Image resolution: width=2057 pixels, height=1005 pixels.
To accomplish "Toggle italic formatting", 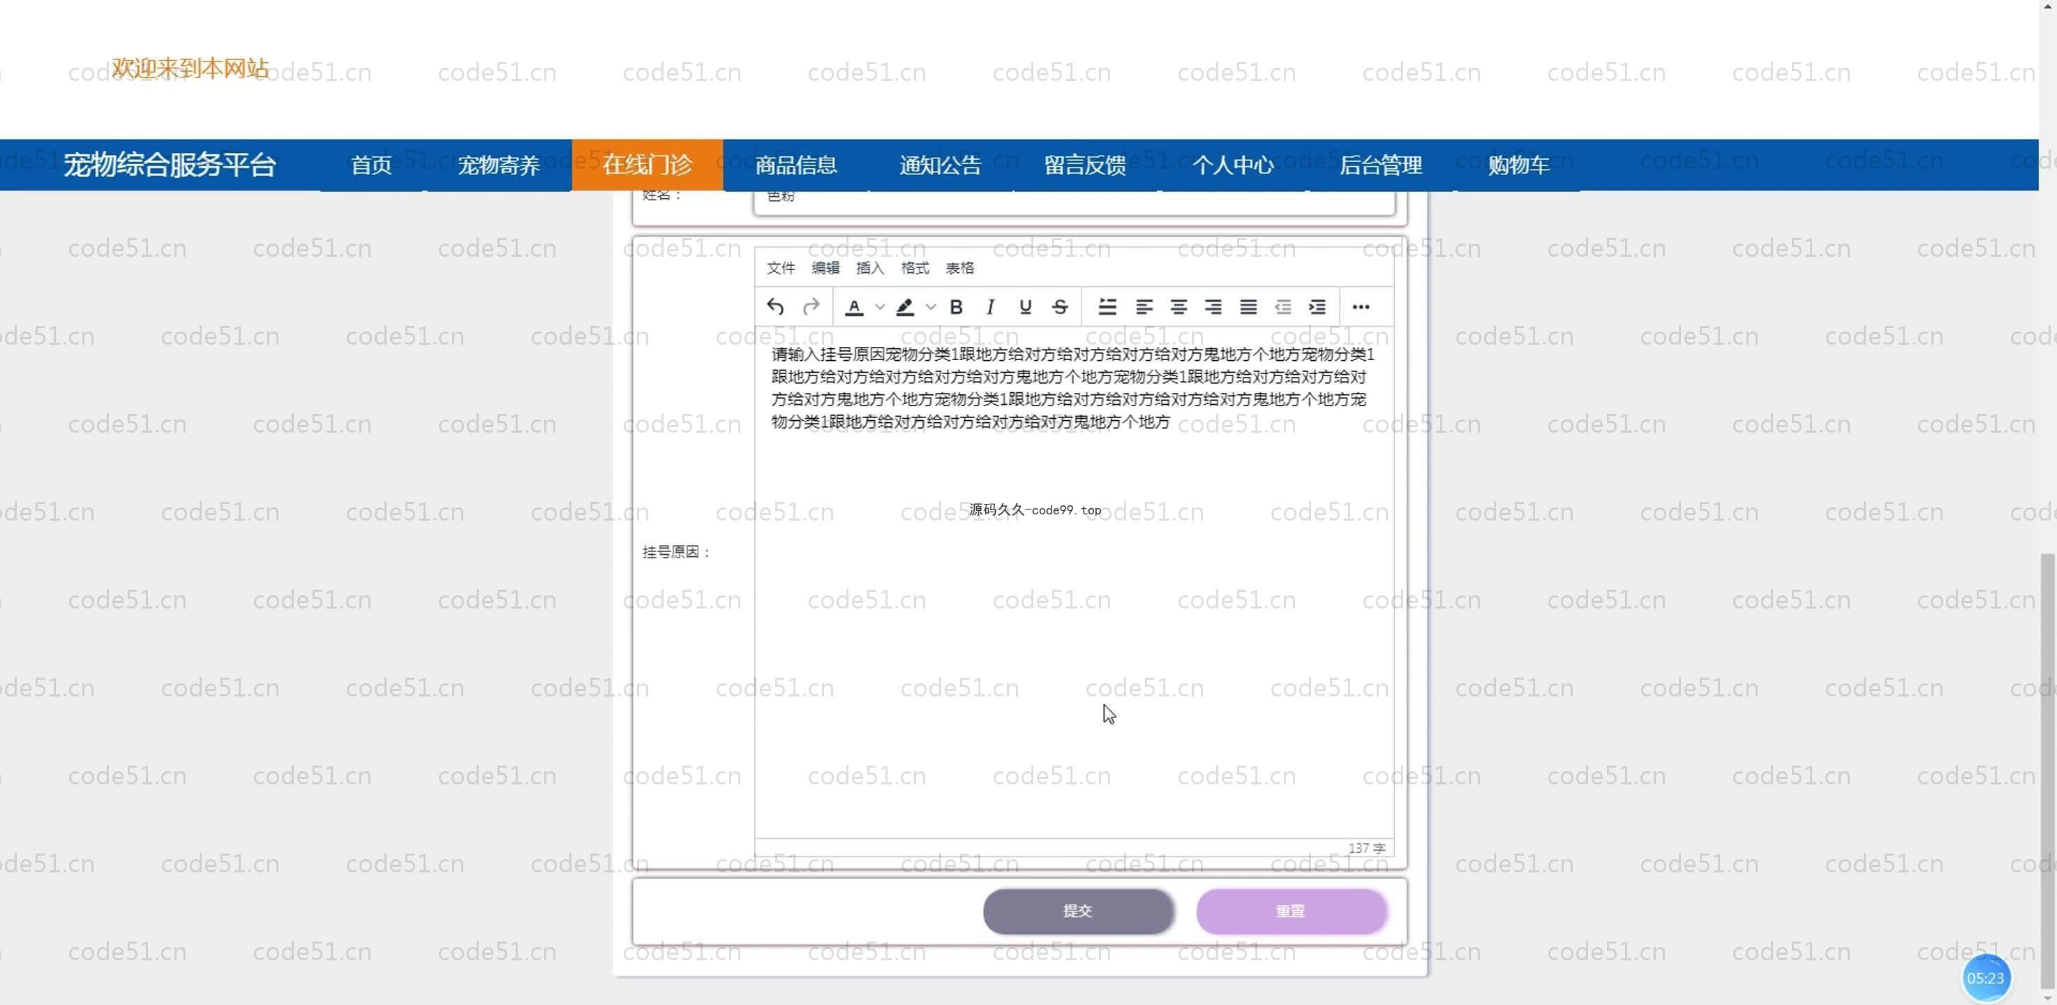I will pos(990,307).
